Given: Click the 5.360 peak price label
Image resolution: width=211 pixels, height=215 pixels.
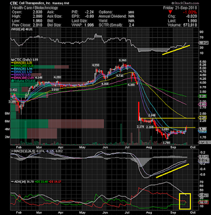Looking at the screenshot, I should tap(123, 60).
